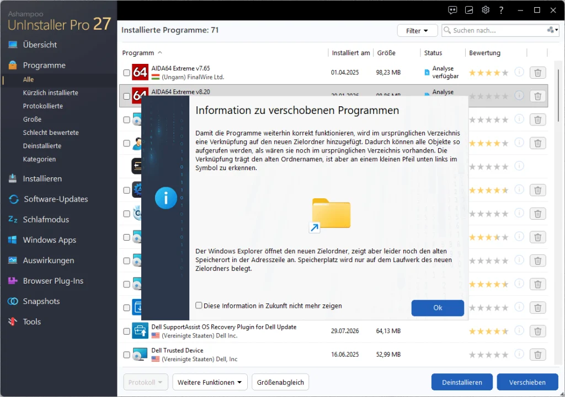Click the Auswirkungen chart icon
This screenshot has height=397, width=565.
(x=13, y=260)
